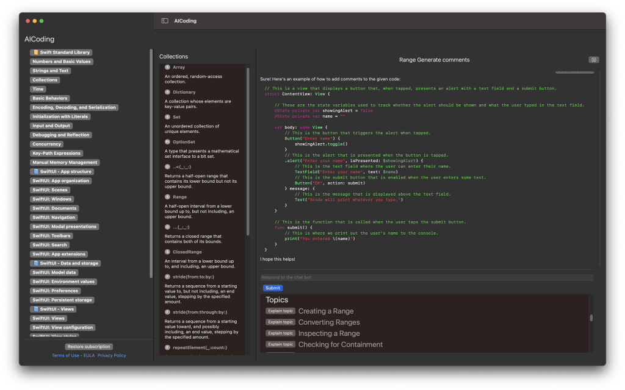625x390 pixels.
Task: Click the book icon on Swift Standard Library
Action: (x=36, y=52)
